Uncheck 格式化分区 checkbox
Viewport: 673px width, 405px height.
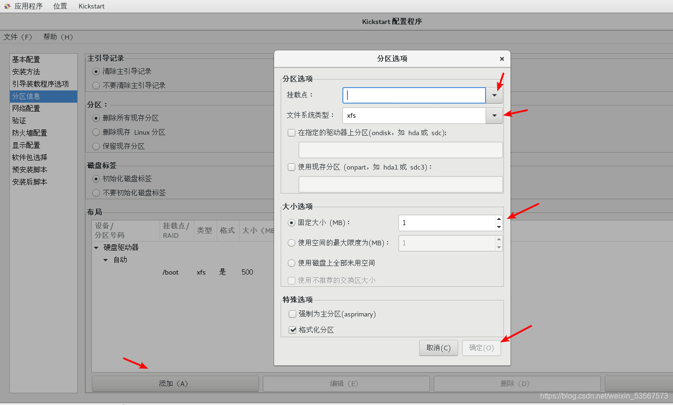[x=292, y=330]
